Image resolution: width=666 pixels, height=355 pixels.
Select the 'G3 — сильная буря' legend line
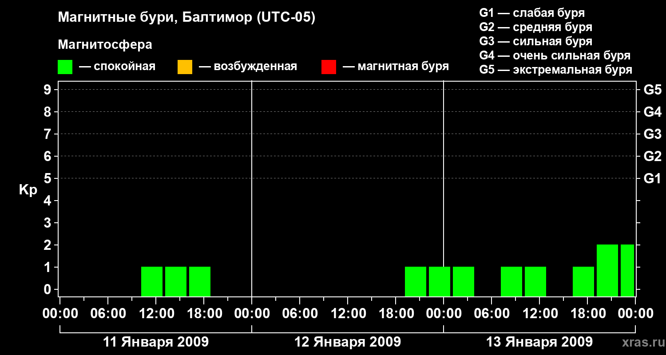(x=535, y=41)
